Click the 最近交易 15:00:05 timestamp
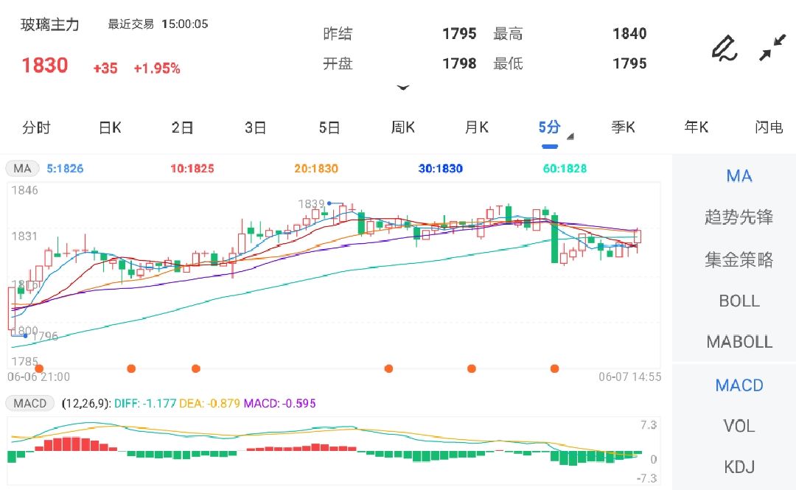 158,24
